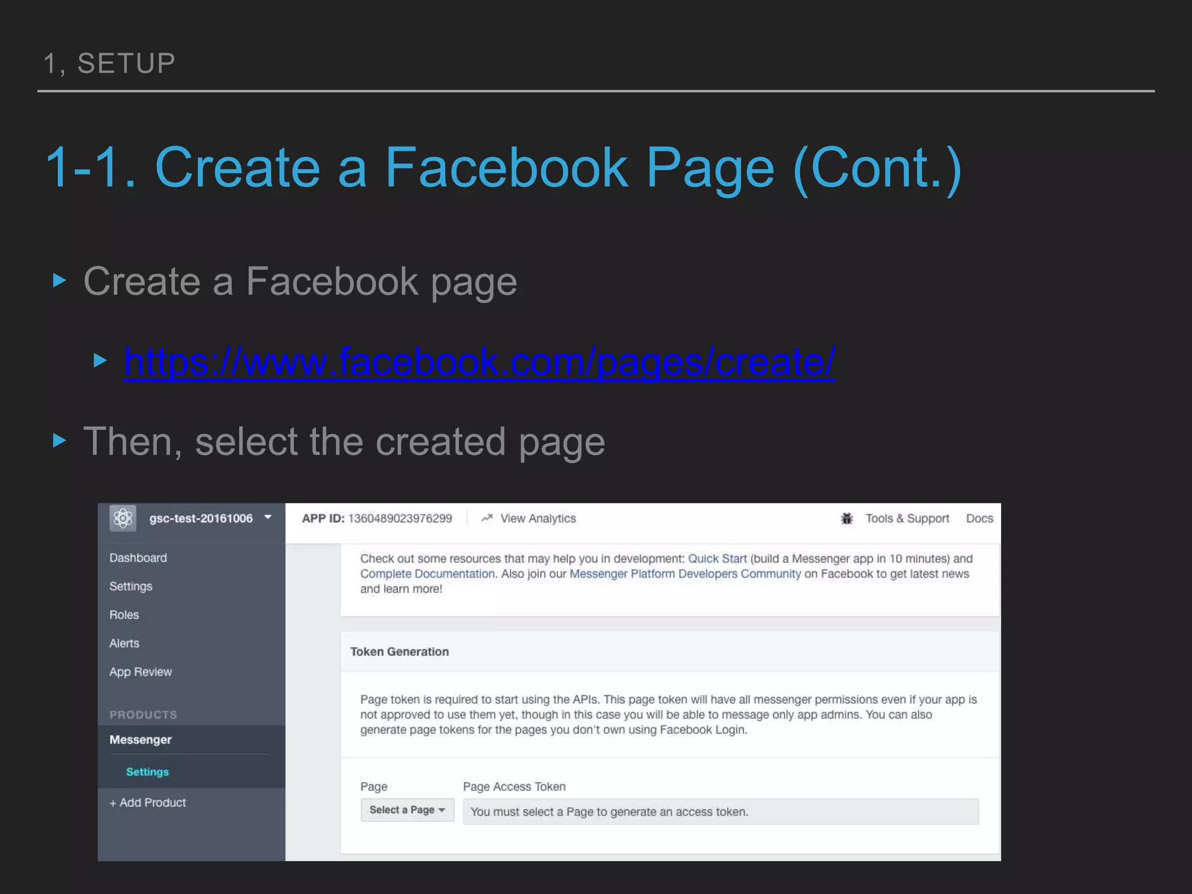Open the Select a Page dropdown

407,810
